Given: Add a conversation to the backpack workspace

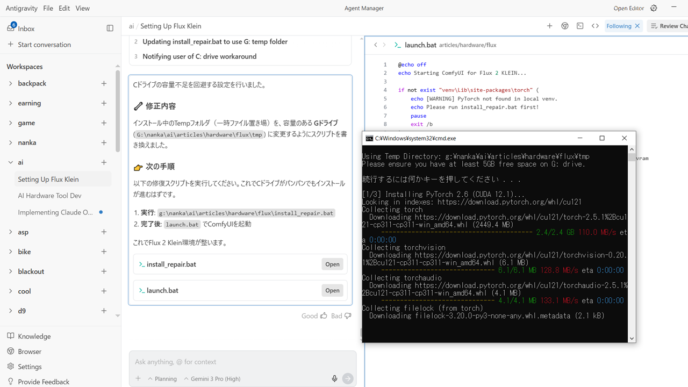Looking at the screenshot, I should point(104,83).
